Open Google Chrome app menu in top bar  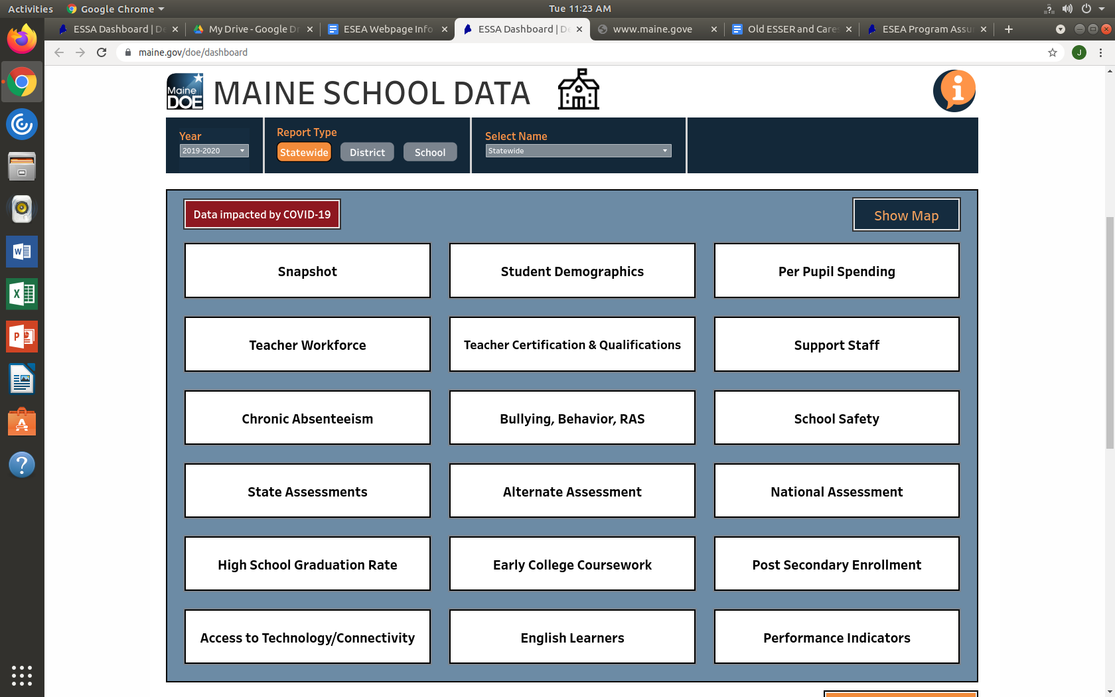[115, 9]
